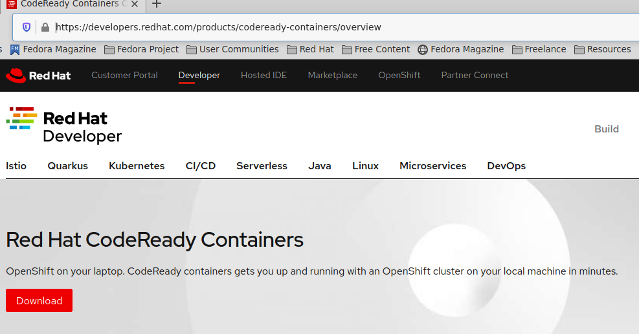Open Marketplace in top navigation

coord(333,75)
